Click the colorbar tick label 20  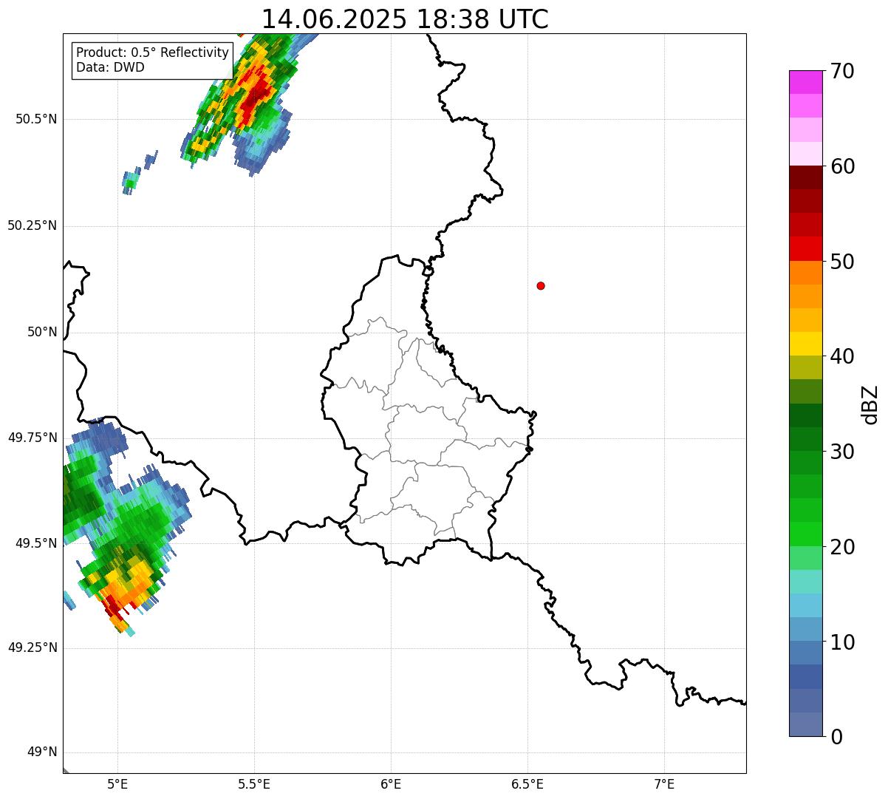842,547
